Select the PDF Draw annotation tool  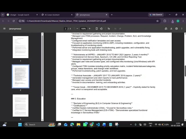tap(109, 29)
